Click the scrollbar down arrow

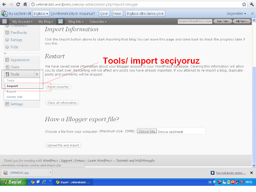click(254, 165)
